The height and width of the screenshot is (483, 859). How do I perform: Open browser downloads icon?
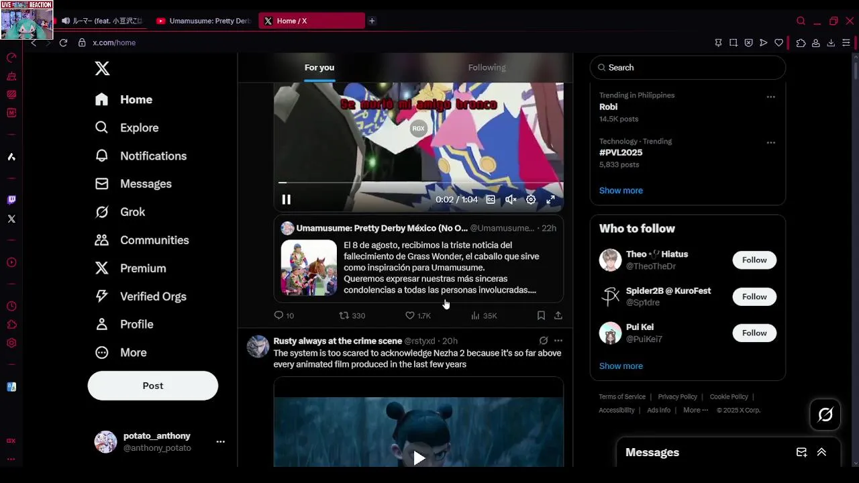[x=831, y=42]
